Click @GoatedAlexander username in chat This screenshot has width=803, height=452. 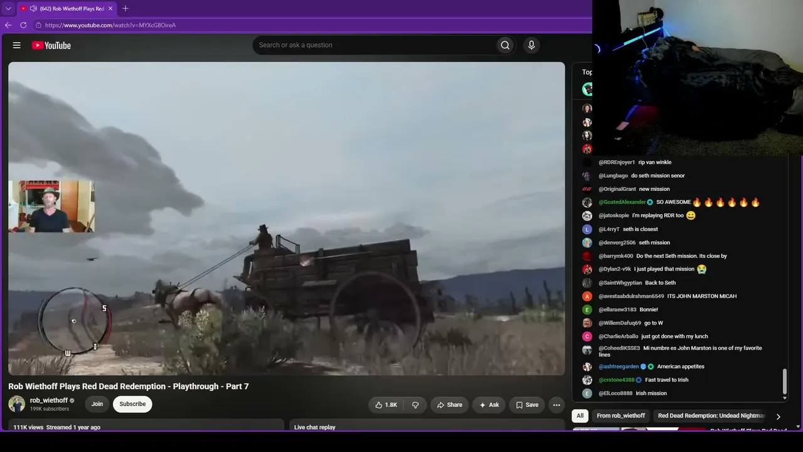pyautogui.click(x=622, y=202)
